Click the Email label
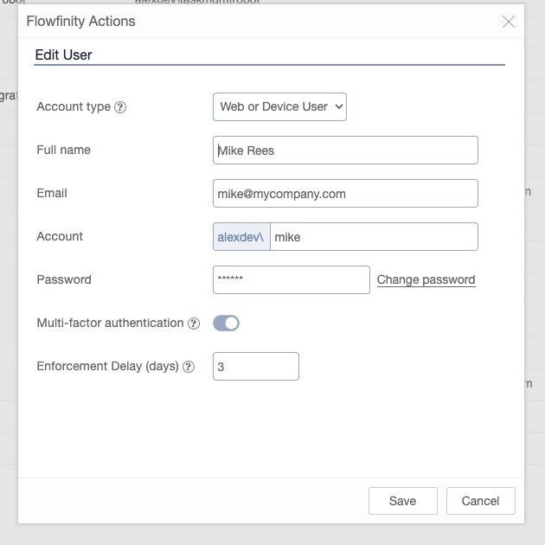Screen dimensions: 545x545 click(52, 193)
